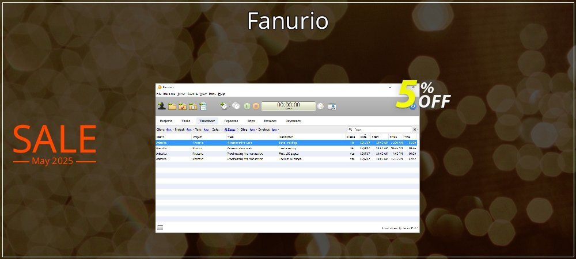Open the All Dates filter dropdown
The image size is (576, 259).
230,129
